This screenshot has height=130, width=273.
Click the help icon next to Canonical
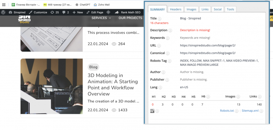pos(167,53)
